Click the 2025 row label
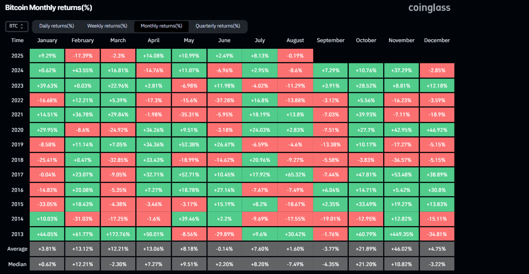Screen dimensions: 529x274 click(17, 55)
